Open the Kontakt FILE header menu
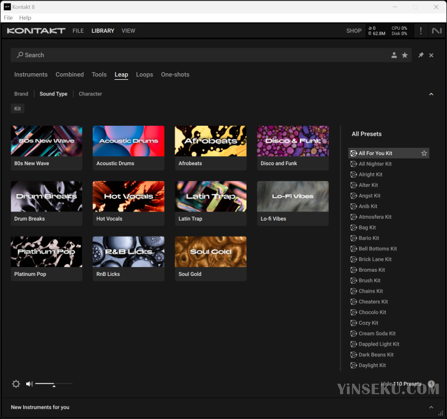The image size is (447, 419). pyautogui.click(x=78, y=31)
